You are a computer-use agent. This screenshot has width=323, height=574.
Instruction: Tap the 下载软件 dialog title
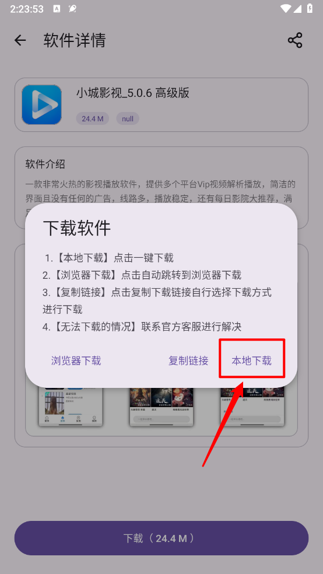(x=77, y=229)
